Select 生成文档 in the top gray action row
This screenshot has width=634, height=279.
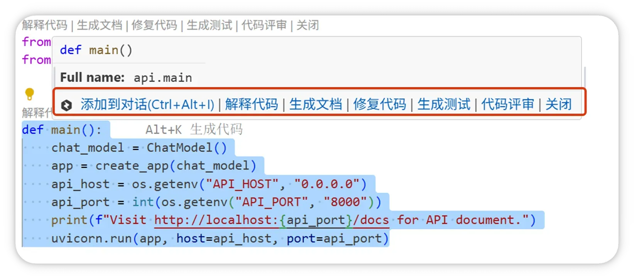[x=99, y=25]
